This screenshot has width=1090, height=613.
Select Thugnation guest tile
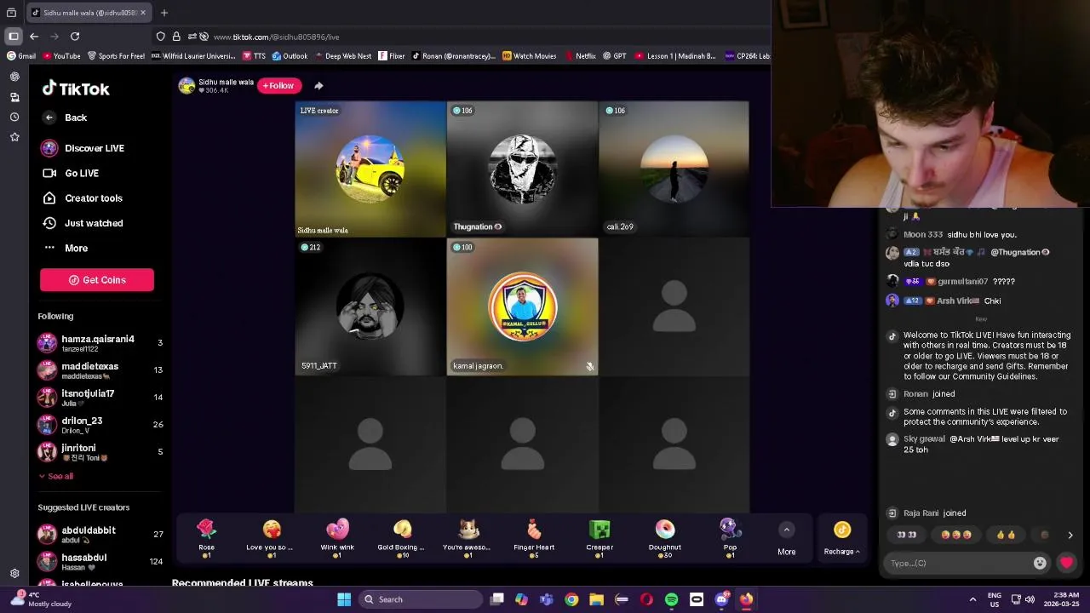522,169
